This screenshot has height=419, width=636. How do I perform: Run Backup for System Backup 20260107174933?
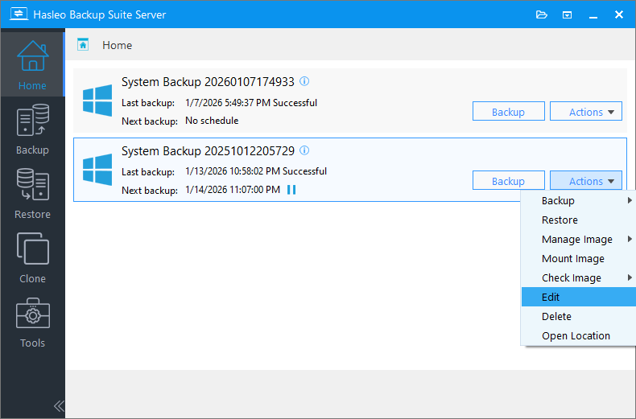pos(509,111)
